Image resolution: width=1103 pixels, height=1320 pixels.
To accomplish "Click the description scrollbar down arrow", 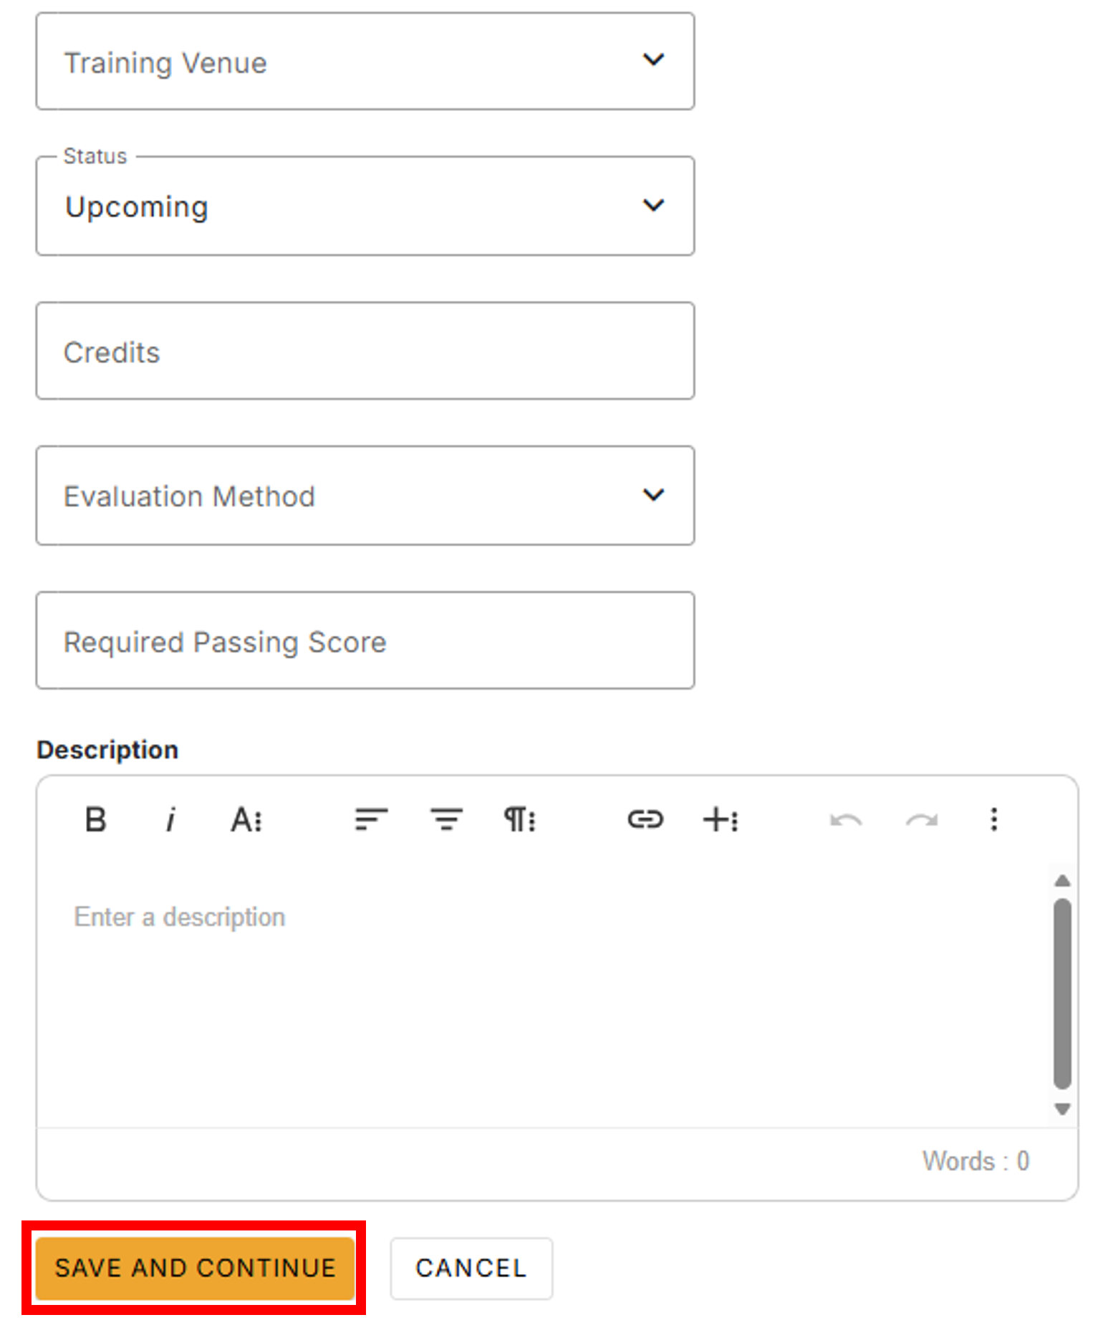I will pos(1063,1109).
